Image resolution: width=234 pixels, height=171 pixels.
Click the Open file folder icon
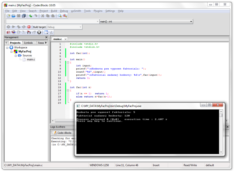(13, 16)
